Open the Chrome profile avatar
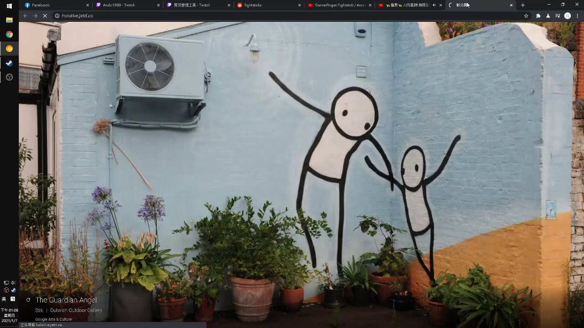 (568, 15)
